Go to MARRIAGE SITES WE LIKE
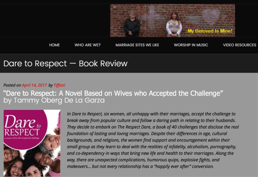Image resolution: width=258 pixels, height=177 pixels. click(x=137, y=45)
